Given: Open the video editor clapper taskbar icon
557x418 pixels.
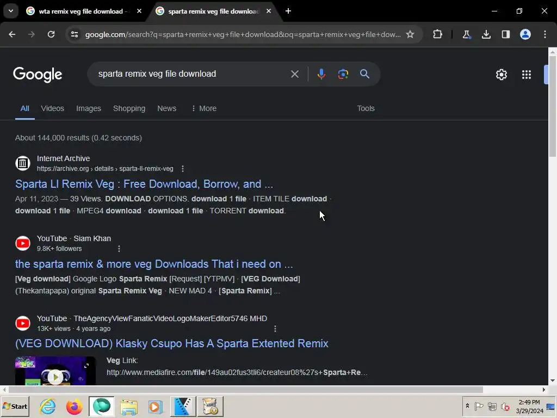Looking at the screenshot, I should tap(183, 406).
